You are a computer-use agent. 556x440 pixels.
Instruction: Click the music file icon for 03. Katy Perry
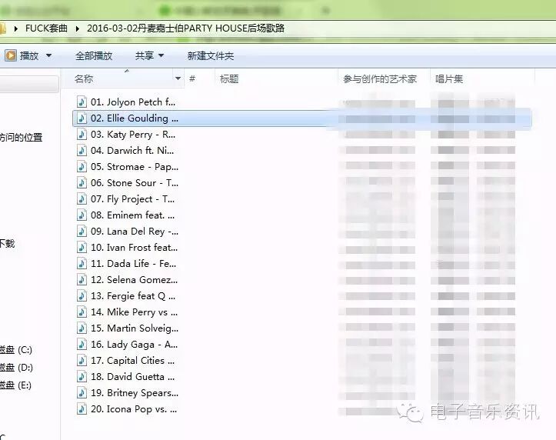(82, 135)
